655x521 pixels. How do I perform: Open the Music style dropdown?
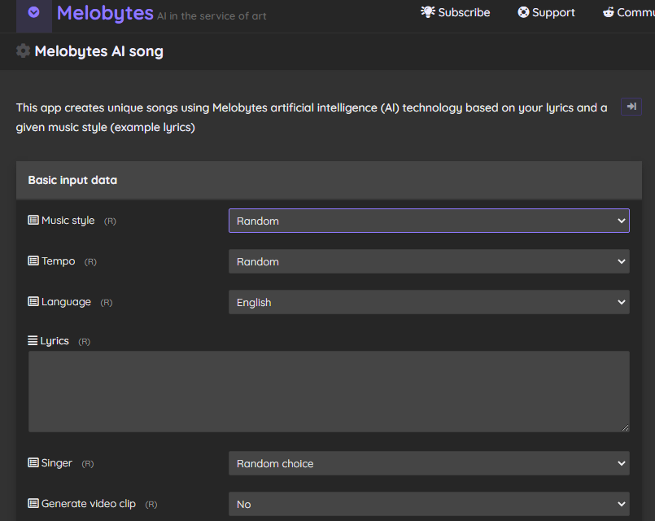tap(429, 221)
